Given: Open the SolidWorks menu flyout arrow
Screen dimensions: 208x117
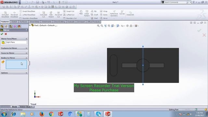Looking at the screenshot, I should (20, 2).
